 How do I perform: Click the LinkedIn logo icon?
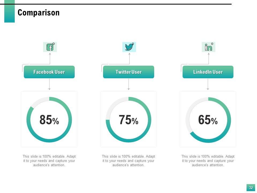pyautogui.click(x=209, y=47)
